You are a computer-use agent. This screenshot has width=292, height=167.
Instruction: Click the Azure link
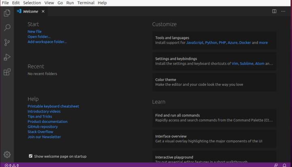click(232, 42)
